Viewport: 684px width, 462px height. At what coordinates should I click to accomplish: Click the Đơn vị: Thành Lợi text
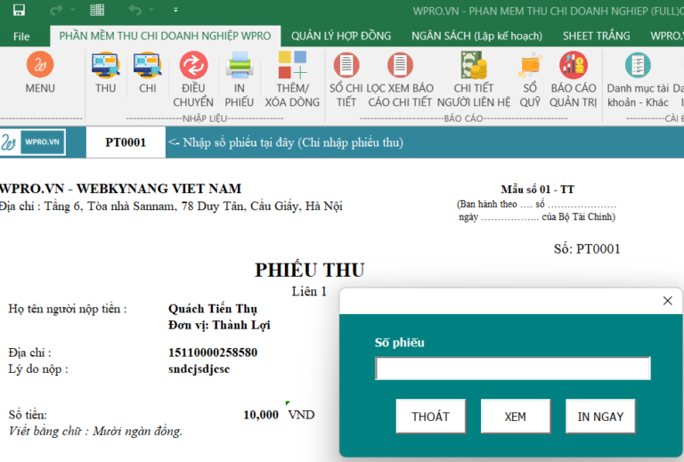pyautogui.click(x=219, y=325)
